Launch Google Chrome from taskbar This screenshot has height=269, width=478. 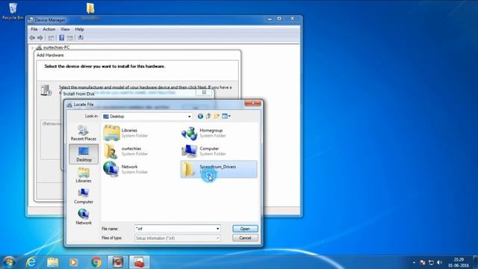(96, 262)
